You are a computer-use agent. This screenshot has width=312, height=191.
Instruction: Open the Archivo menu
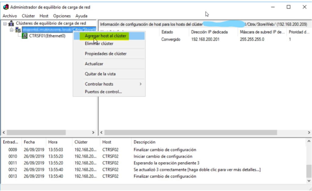click(x=10, y=16)
